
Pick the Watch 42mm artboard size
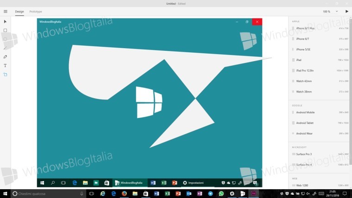(x=320, y=81)
